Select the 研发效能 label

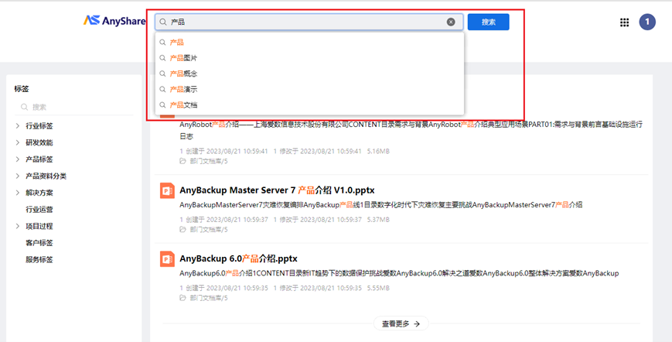(39, 142)
